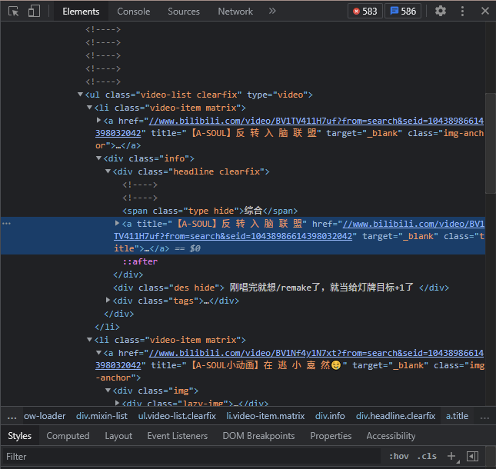Collapse the div headline clearfix node
This screenshot has height=469, width=496.
coord(108,171)
